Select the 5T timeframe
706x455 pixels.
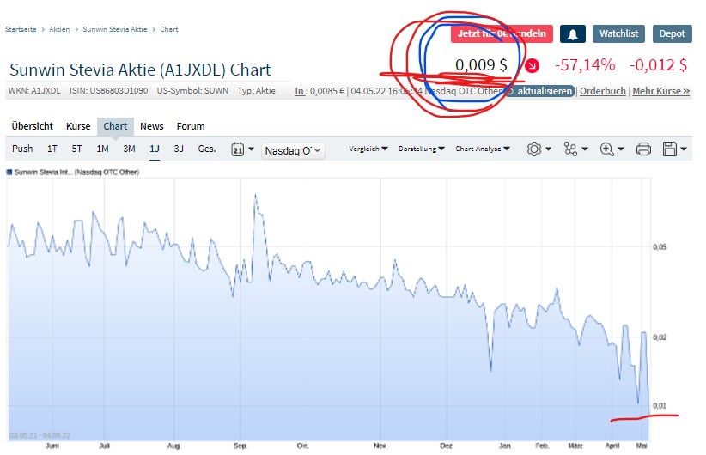[76, 149]
